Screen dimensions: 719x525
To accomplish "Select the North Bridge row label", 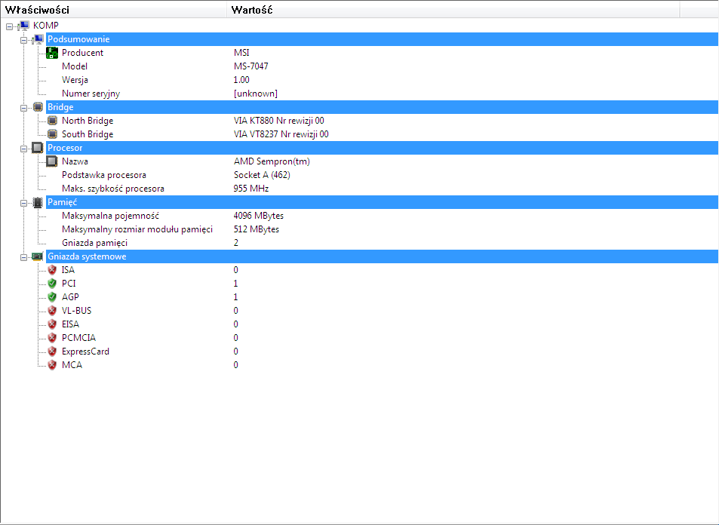I will (88, 121).
